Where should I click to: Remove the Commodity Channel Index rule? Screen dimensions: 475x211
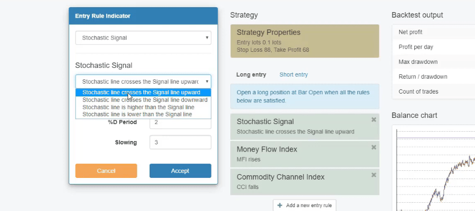373,175
